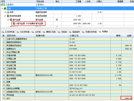Select row 临时设施费
The width and height of the screenshot is (134, 101).
[67, 62]
